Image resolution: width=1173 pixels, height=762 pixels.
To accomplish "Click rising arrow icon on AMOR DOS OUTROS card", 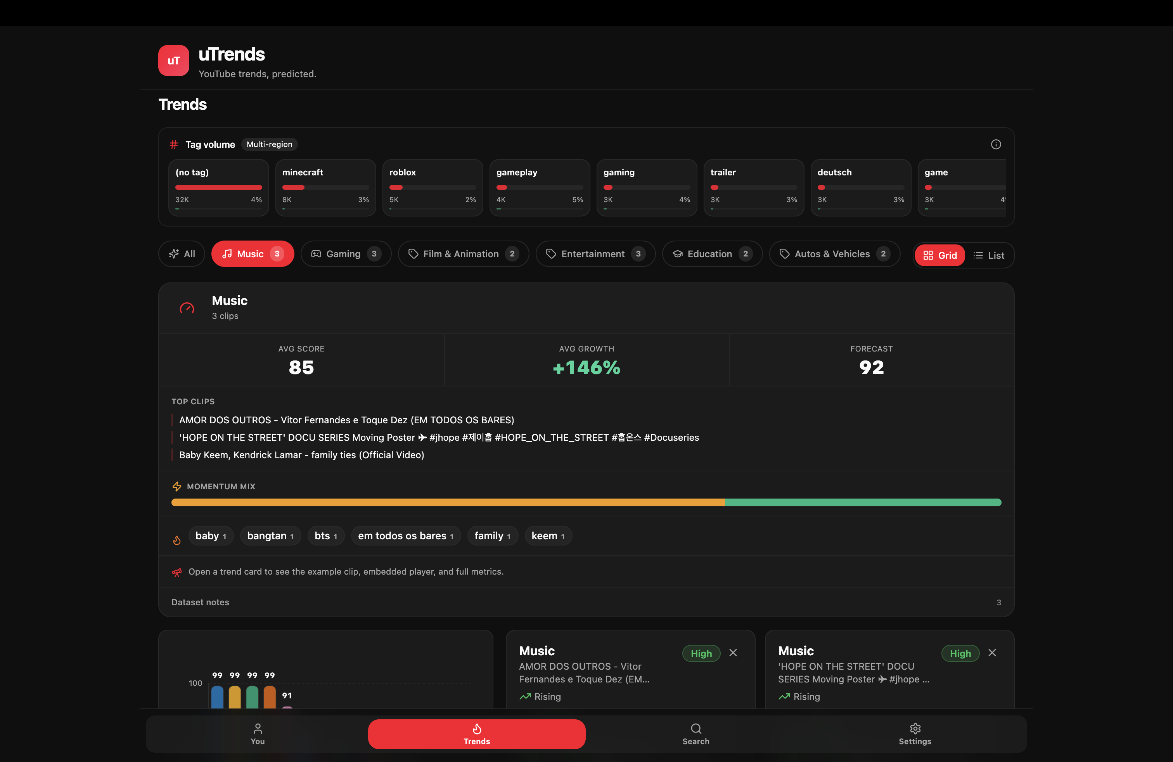I will (525, 696).
